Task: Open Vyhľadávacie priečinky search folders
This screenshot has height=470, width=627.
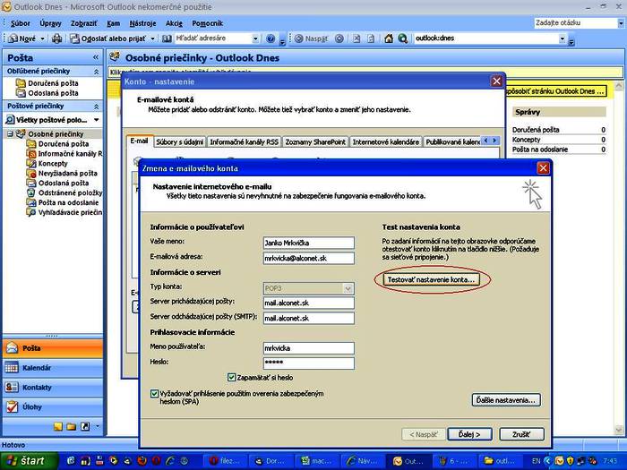Action: pyautogui.click(x=64, y=212)
